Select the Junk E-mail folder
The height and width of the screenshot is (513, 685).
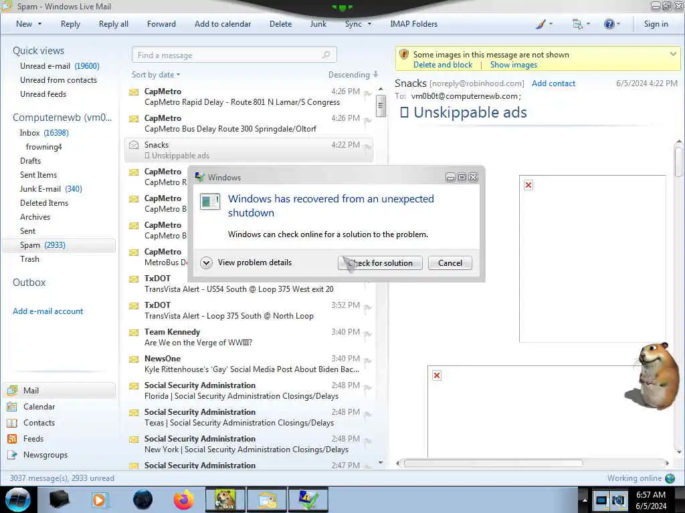(51, 189)
